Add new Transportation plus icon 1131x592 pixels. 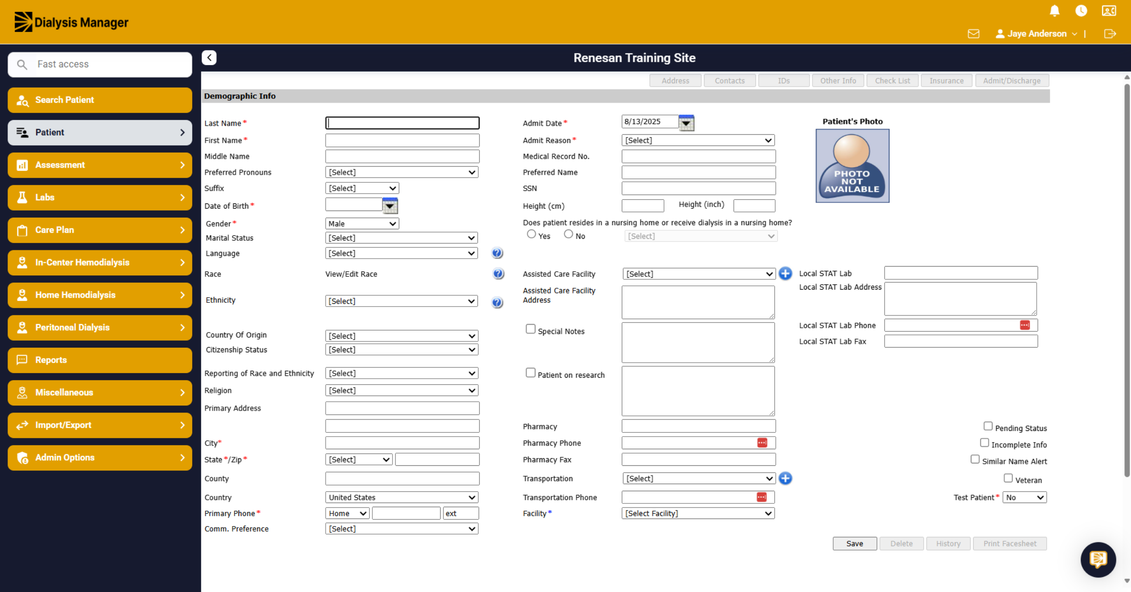click(785, 478)
